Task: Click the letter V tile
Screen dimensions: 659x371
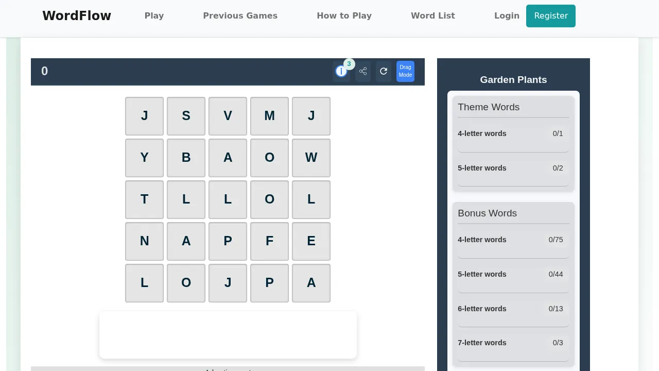Action: (228, 116)
